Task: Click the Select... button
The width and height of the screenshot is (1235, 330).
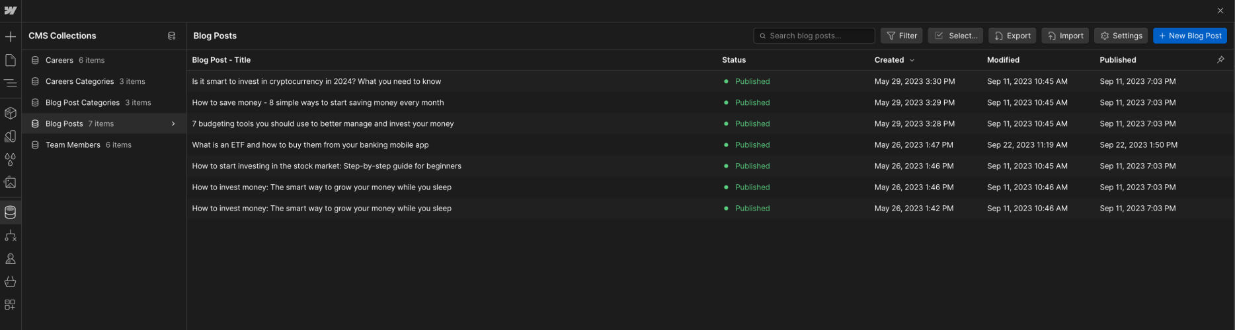Action: coord(955,36)
